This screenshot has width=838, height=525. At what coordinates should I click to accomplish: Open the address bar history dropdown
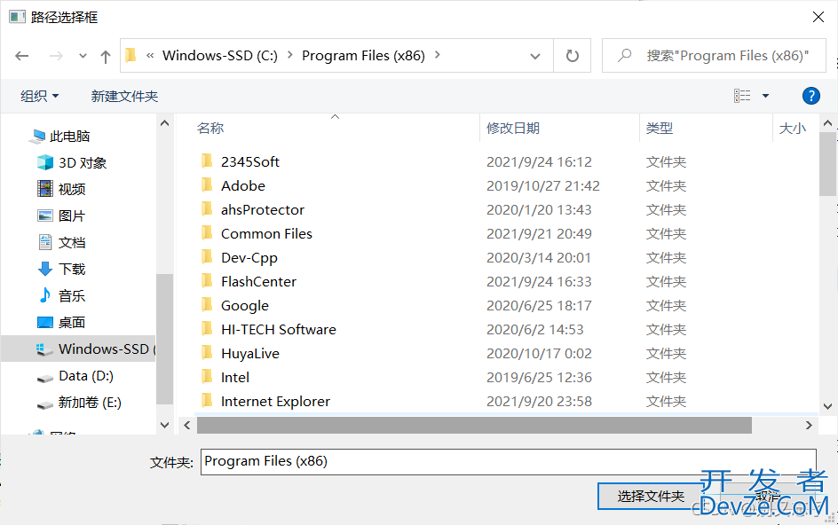point(535,56)
